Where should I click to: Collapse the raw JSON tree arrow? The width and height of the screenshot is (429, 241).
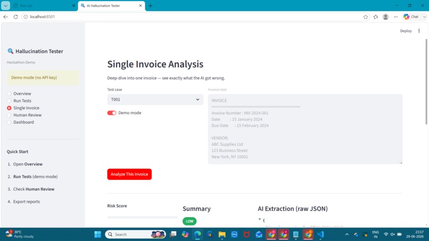click(x=260, y=219)
